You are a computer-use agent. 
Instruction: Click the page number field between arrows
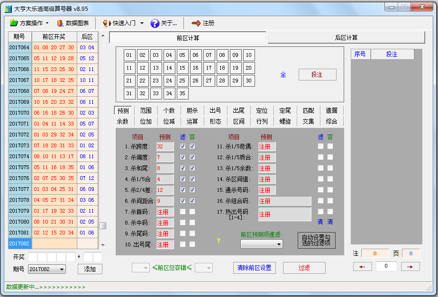pos(386,266)
